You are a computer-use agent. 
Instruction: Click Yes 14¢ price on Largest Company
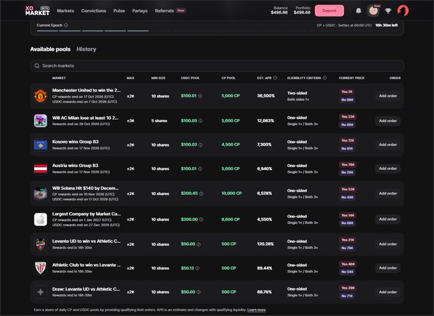tap(348, 215)
